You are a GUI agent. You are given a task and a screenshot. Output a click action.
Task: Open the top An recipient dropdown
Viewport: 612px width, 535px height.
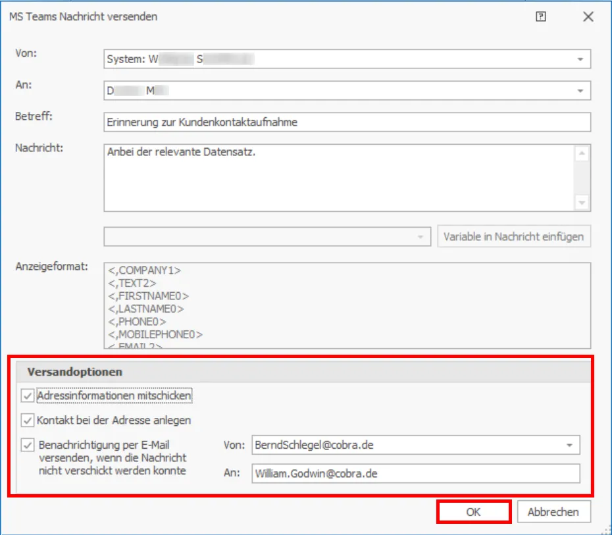(x=580, y=91)
